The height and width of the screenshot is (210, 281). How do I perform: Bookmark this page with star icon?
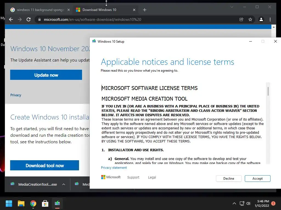[250, 19]
